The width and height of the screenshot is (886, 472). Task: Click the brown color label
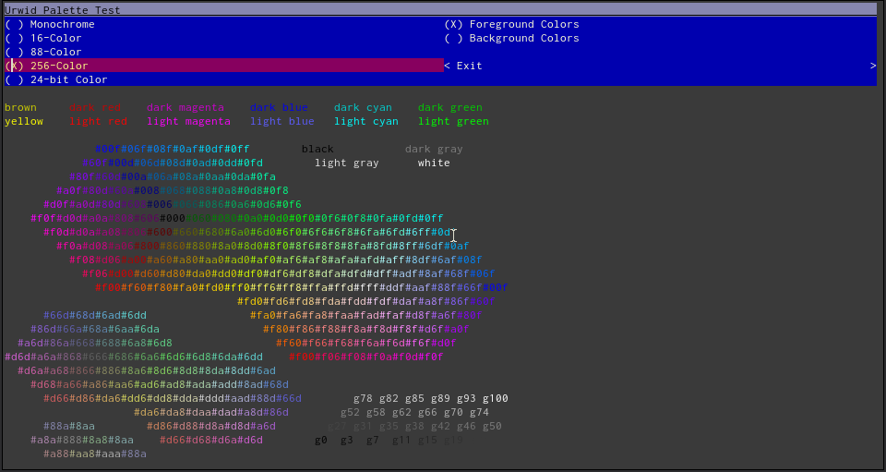[x=20, y=107]
